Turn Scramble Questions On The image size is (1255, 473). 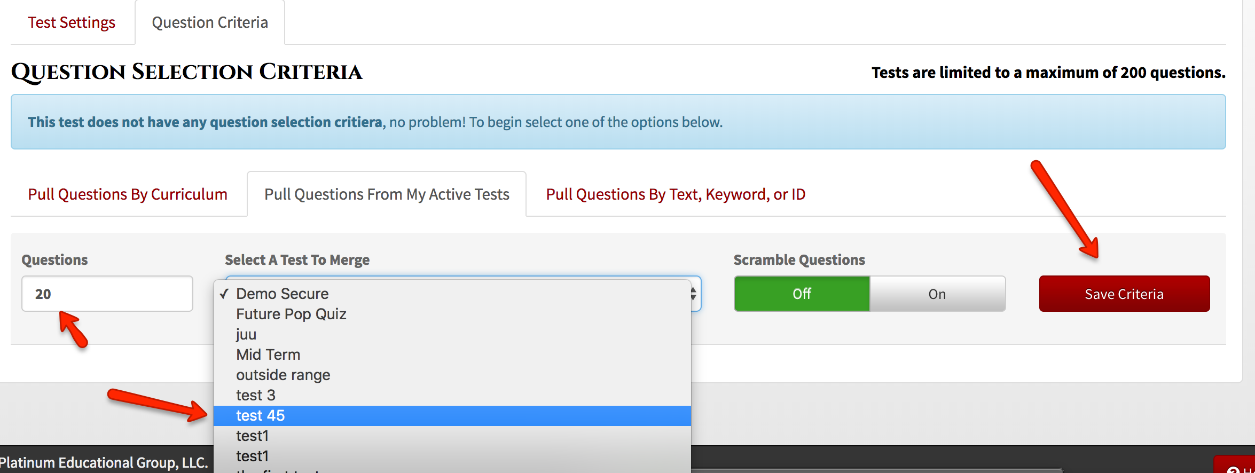click(x=937, y=294)
